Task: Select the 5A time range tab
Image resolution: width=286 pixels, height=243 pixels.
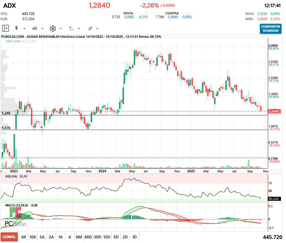Action: (x=42, y=237)
